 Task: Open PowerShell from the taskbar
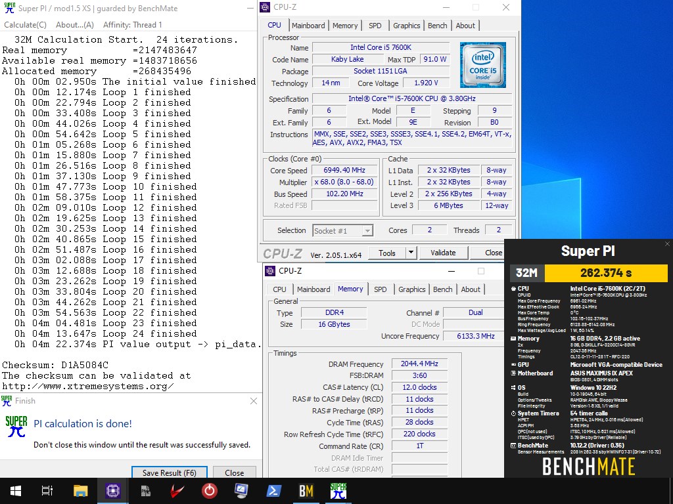pos(274,491)
